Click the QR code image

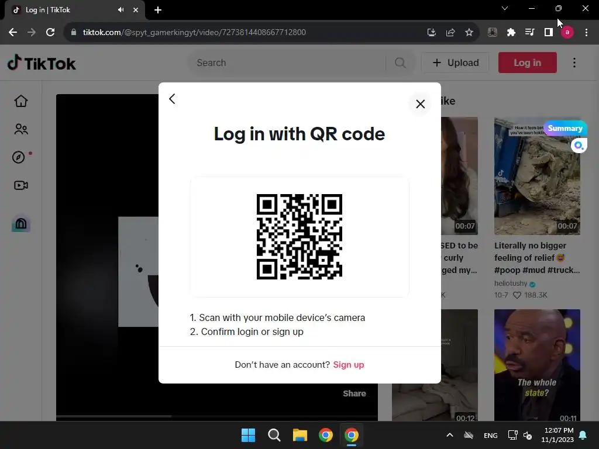[299, 237]
